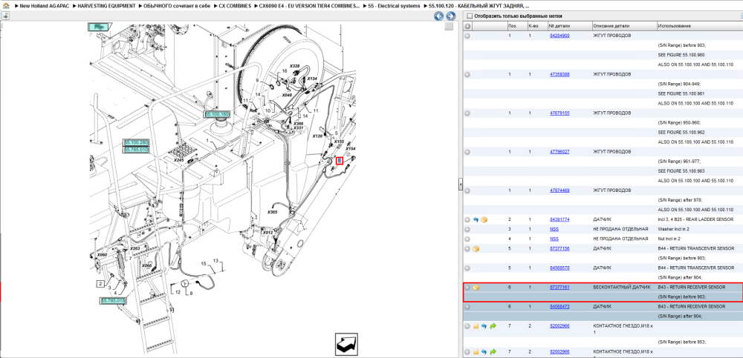Click the small square button at diagram top-right
The image size is (743, 358).
(449, 27)
